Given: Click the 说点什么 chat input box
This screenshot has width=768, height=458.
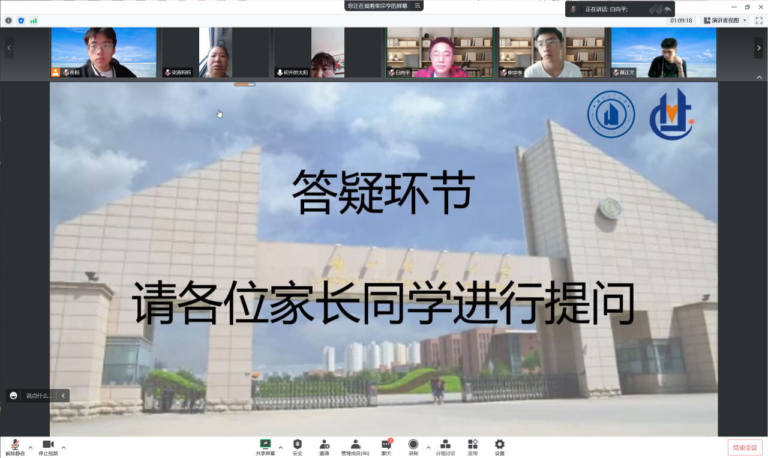Looking at the screenshot, I should click(39, 396).
